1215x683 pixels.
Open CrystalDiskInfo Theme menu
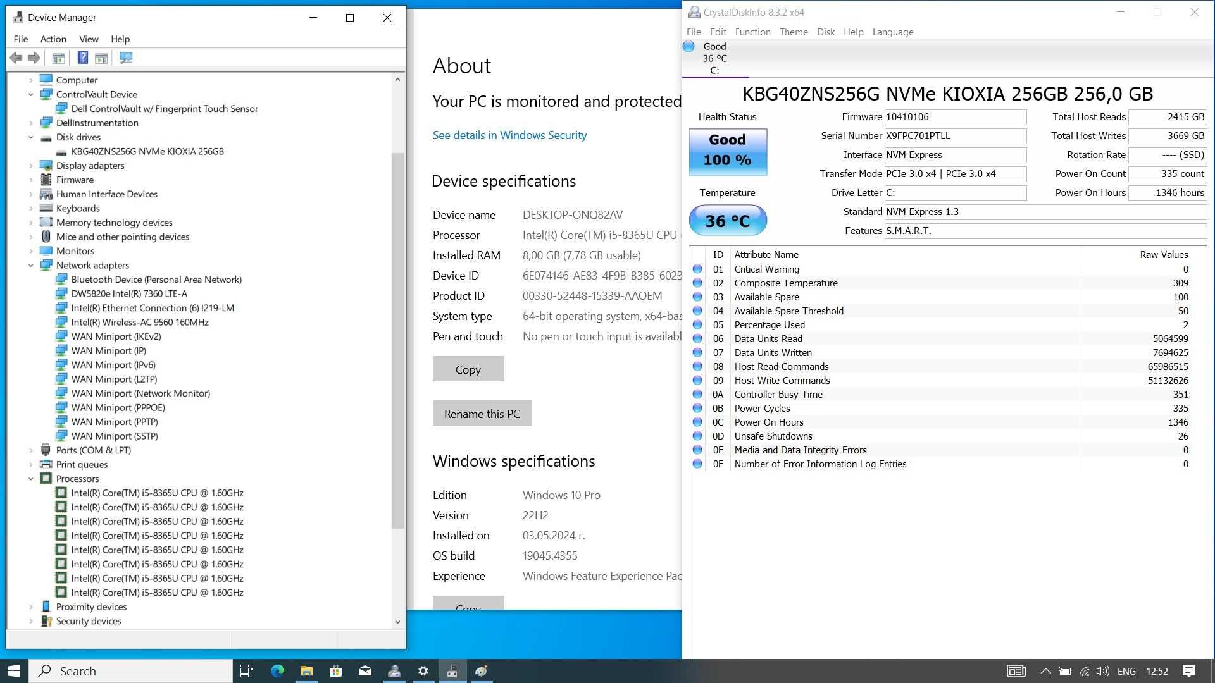(794, 32)
